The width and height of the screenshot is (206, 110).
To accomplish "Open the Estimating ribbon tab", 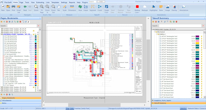I will pyautogui.click(x=40, y=2).
